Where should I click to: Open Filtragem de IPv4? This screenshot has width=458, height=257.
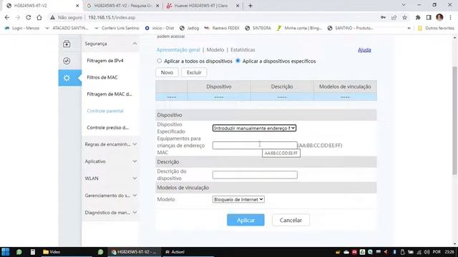(105, 61)
